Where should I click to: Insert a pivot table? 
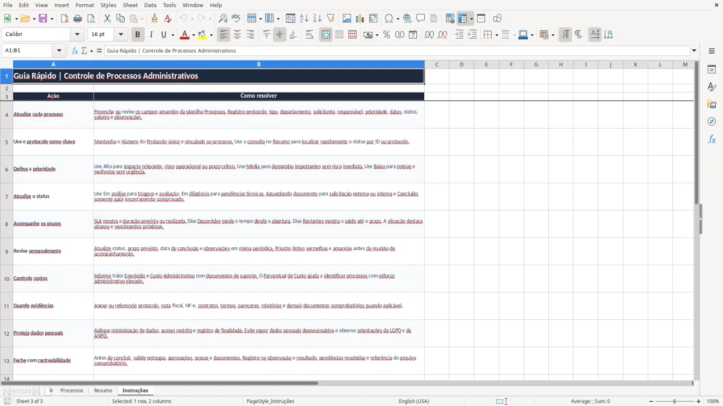pyautogui.click(x=374, y=19)
